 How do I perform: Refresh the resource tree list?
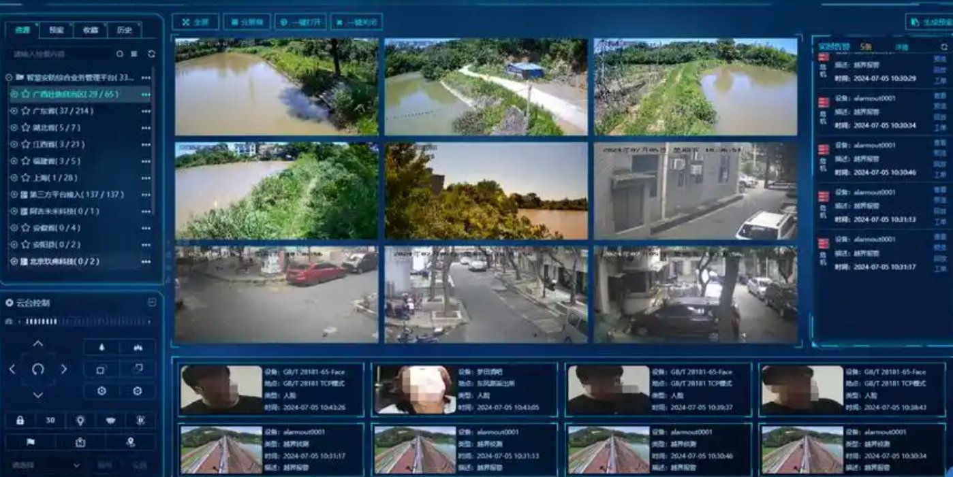pos(151,54)
